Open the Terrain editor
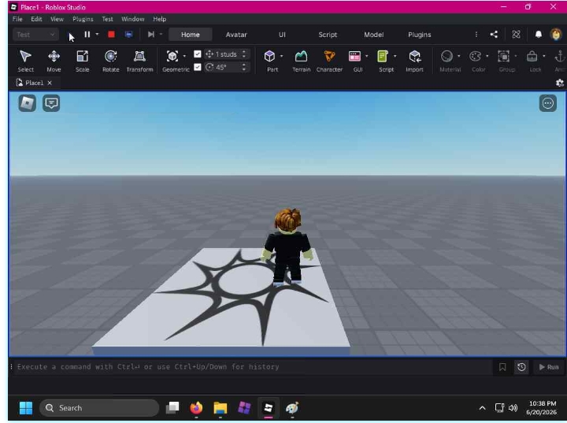The image size is (567, 423). [301, 61]
